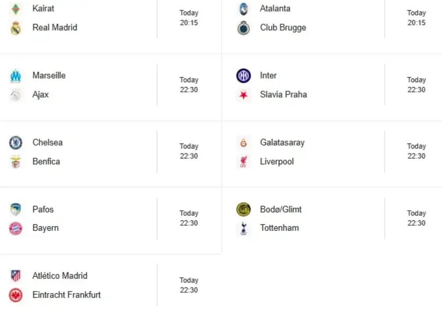Viewport: 442px width, 314px height.
Task: Select the Marseille team badge
Action: [16, 76]
